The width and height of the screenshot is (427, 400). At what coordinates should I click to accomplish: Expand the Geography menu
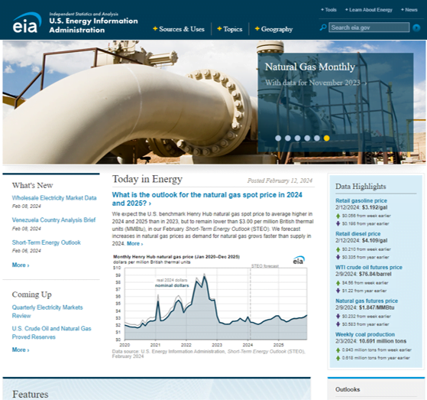(274, 29)
